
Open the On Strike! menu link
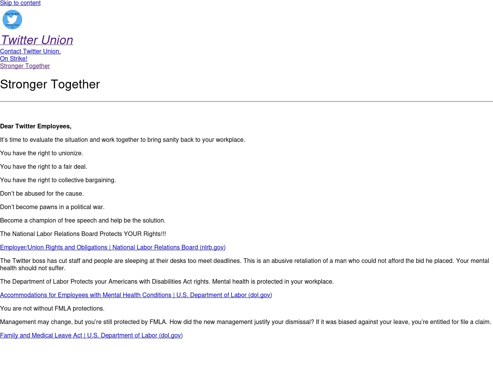pos(13,59)
